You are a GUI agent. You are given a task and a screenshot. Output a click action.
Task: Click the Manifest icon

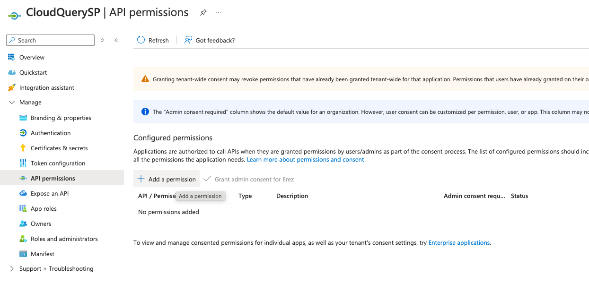pos(23,254)
